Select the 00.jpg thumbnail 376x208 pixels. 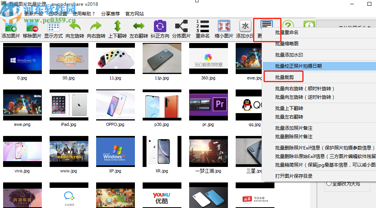point(69,58)
